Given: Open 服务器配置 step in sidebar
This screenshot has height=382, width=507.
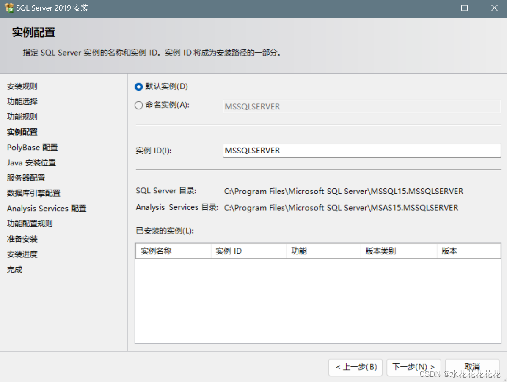Looking at the screenshot, I should click(x=26, y=178).
